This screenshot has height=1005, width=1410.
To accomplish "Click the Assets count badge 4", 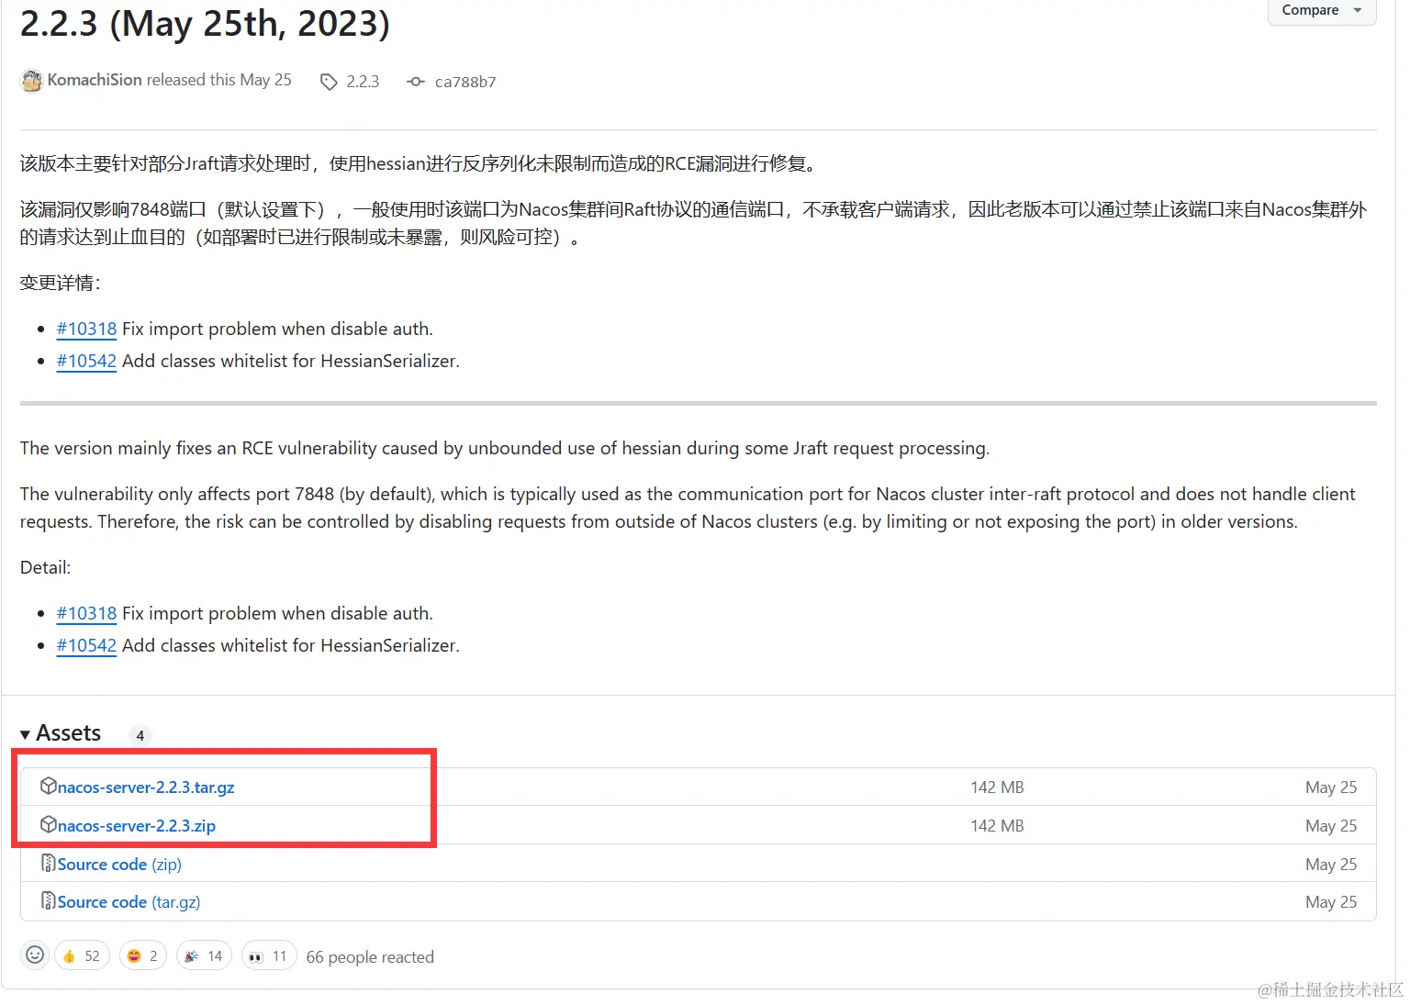I will point(140,735).
